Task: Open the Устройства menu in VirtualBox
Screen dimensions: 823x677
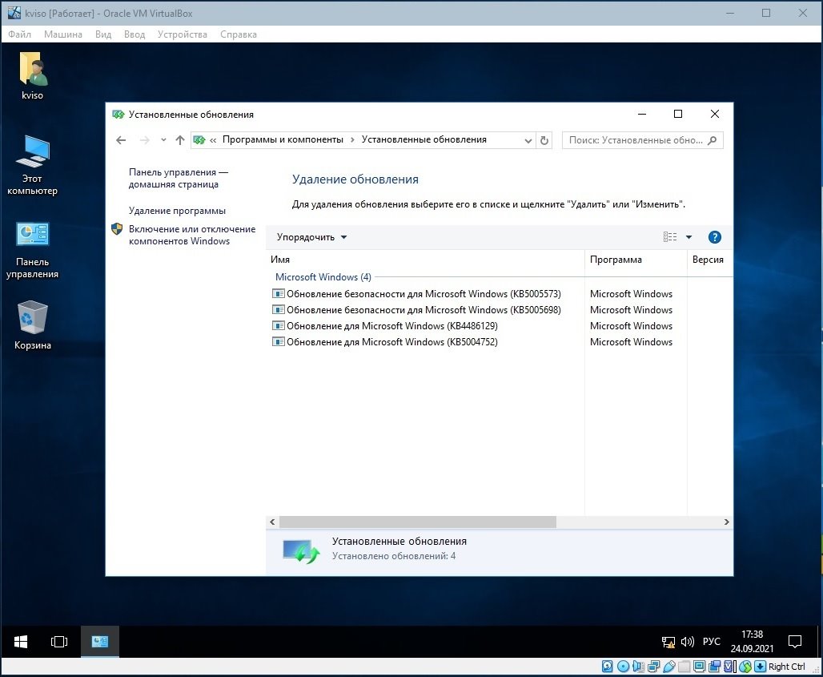Action: click(182, 34)
